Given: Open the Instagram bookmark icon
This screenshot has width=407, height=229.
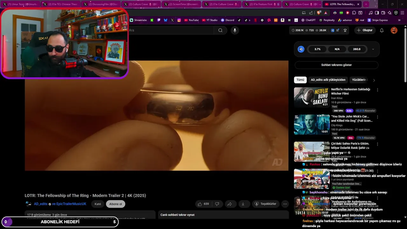Looking at the screenshot, I should 179,20.
